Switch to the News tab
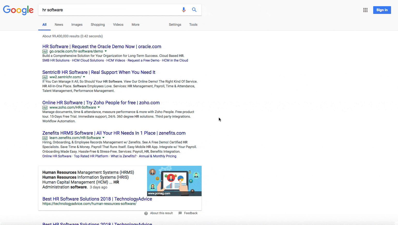The image size is (398, 225). click(59, 25)
